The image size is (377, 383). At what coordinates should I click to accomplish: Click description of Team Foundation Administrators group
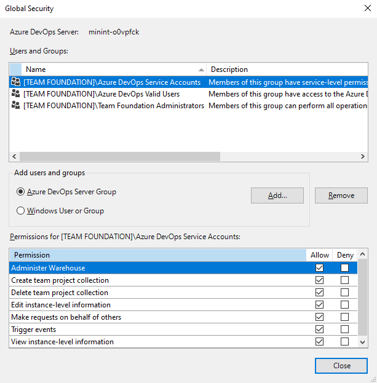click(x=288, y=106)
